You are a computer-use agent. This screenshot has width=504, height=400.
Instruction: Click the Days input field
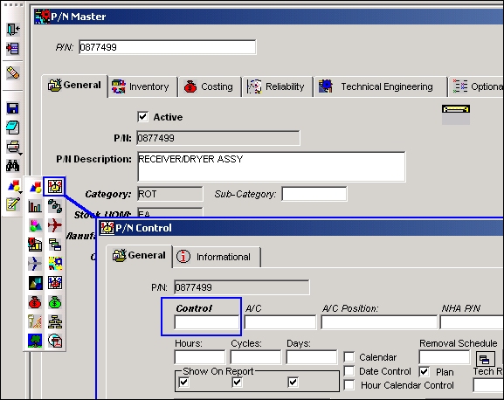312,357
